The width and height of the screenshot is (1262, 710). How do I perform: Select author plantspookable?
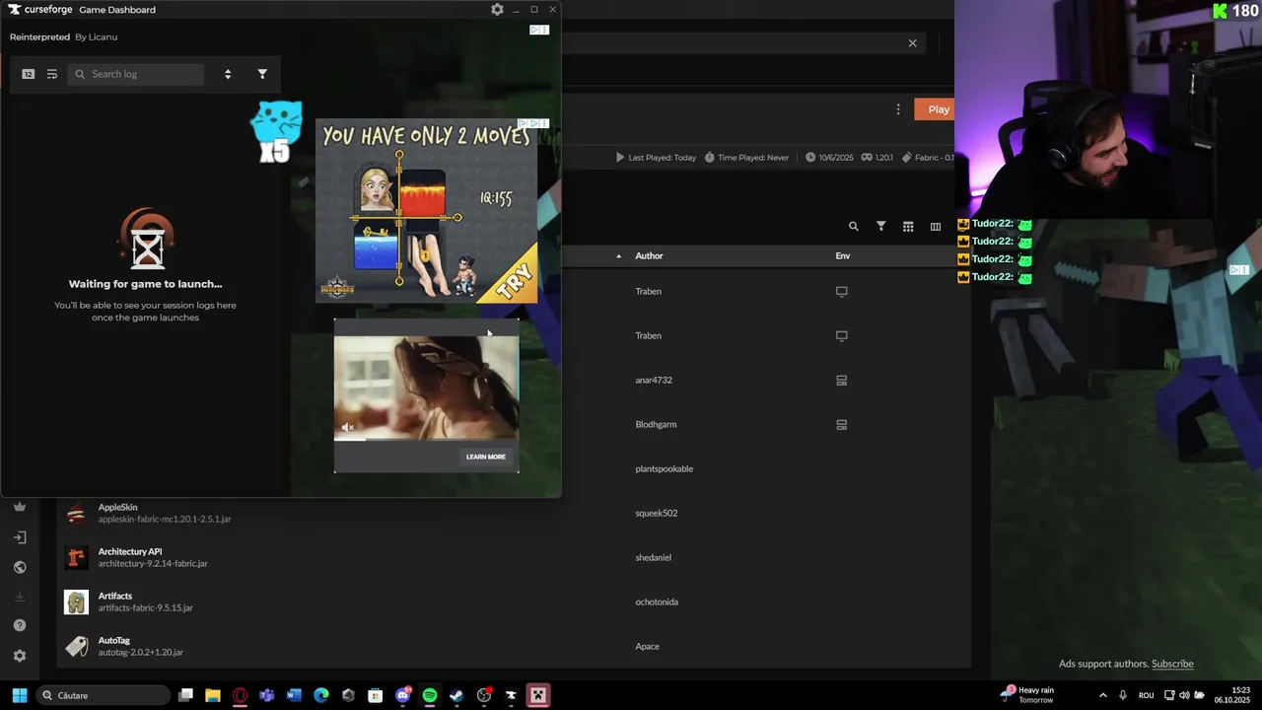[664, 469]
